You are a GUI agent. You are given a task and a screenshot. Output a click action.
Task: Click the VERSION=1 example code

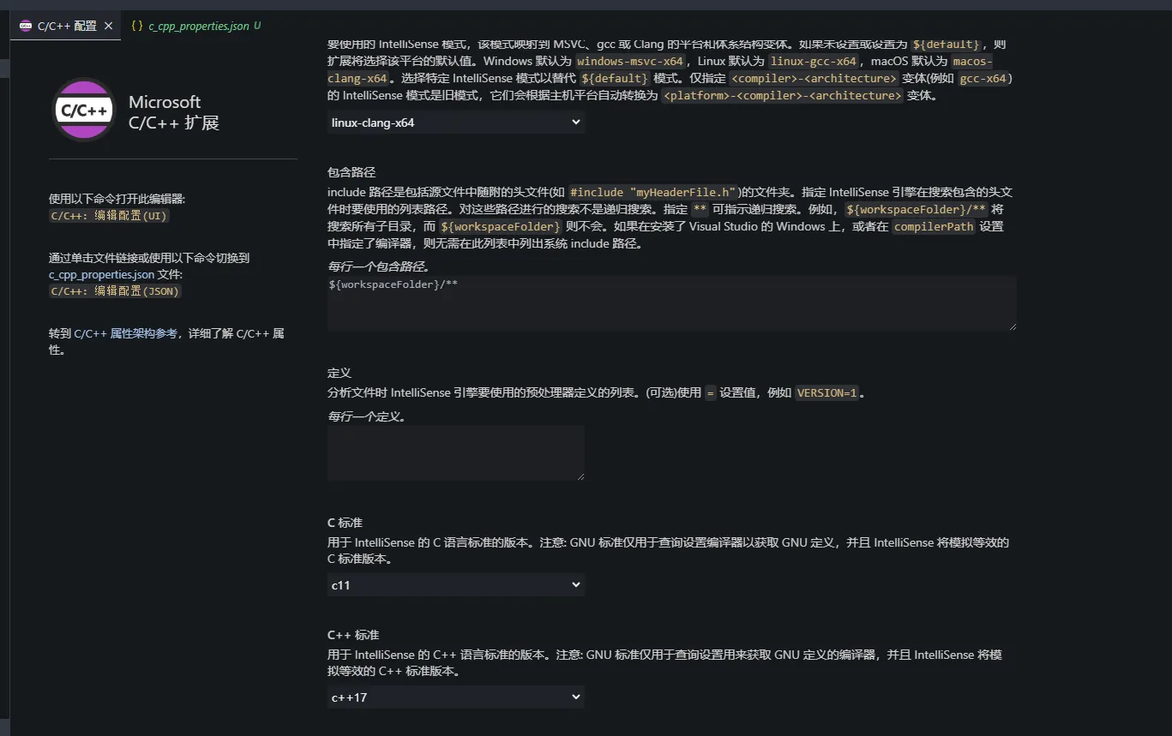pos(826,393)
